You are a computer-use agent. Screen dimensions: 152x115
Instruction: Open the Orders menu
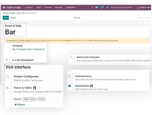tap(39, 8)
